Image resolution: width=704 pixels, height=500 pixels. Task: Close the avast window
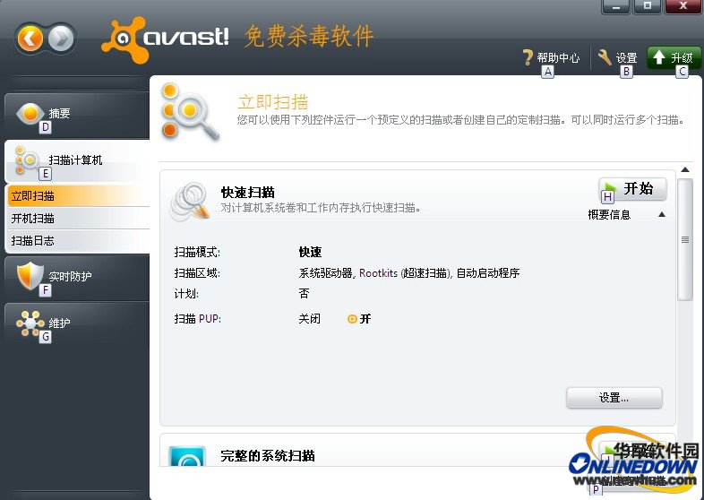point(683,6)
